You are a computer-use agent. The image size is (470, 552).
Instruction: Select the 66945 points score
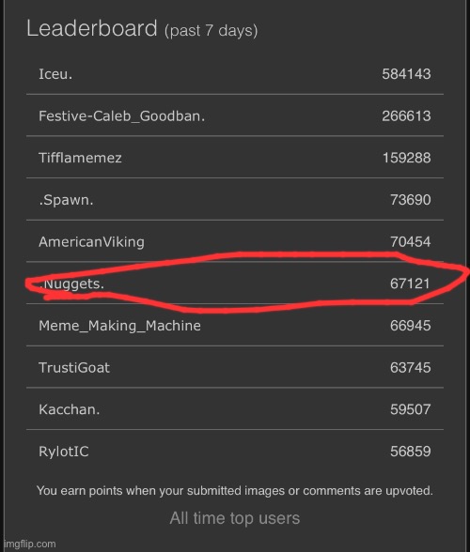click(x=410, y=326)
